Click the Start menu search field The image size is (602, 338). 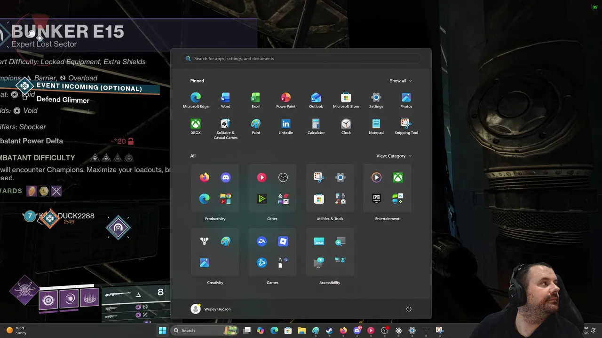(301, 59)
